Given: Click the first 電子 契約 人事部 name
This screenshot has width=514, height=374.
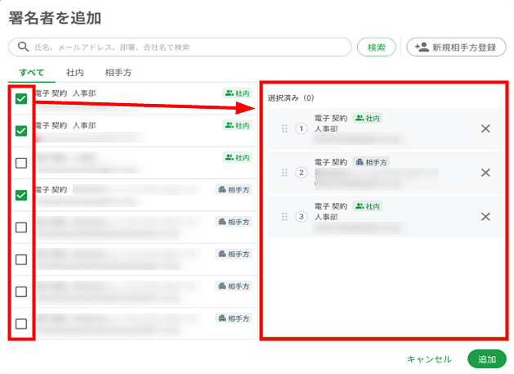Looking at the screenshot, I should pos(65,93).
